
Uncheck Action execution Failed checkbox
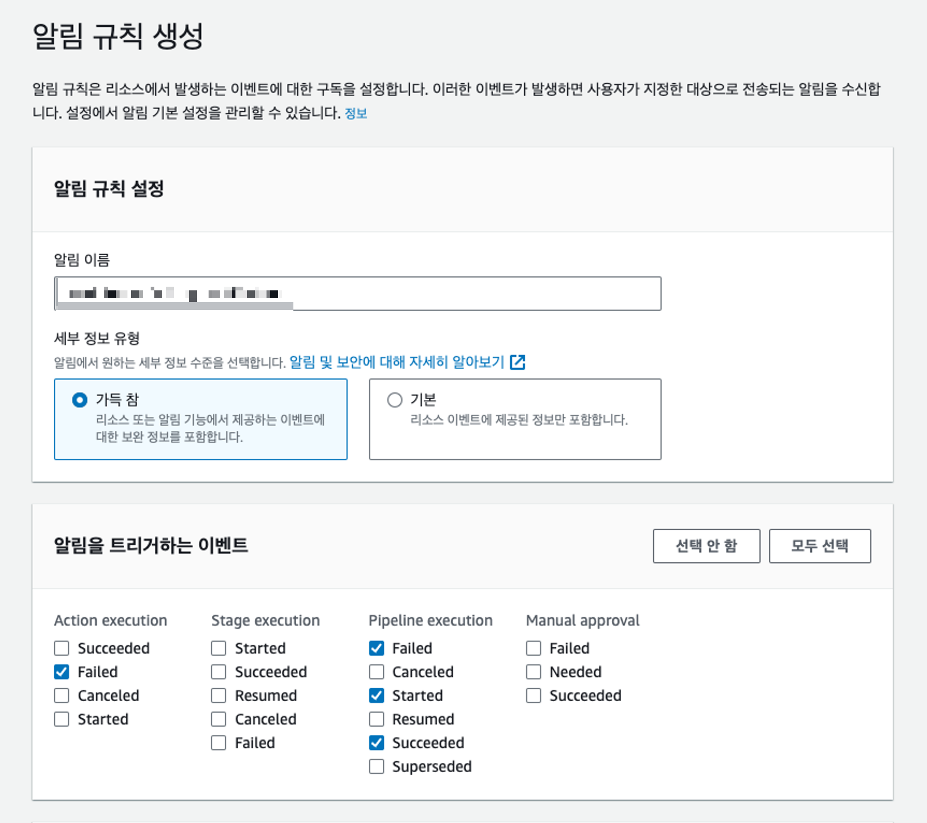click(62, 672)
